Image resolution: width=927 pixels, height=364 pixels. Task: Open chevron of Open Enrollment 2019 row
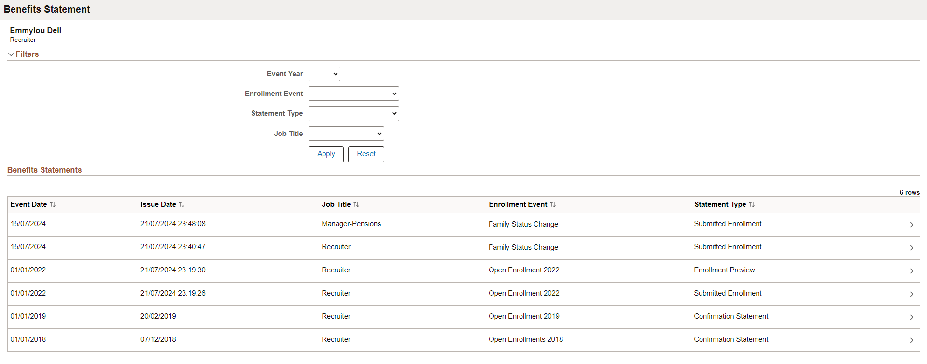click(x=912, y=317)
